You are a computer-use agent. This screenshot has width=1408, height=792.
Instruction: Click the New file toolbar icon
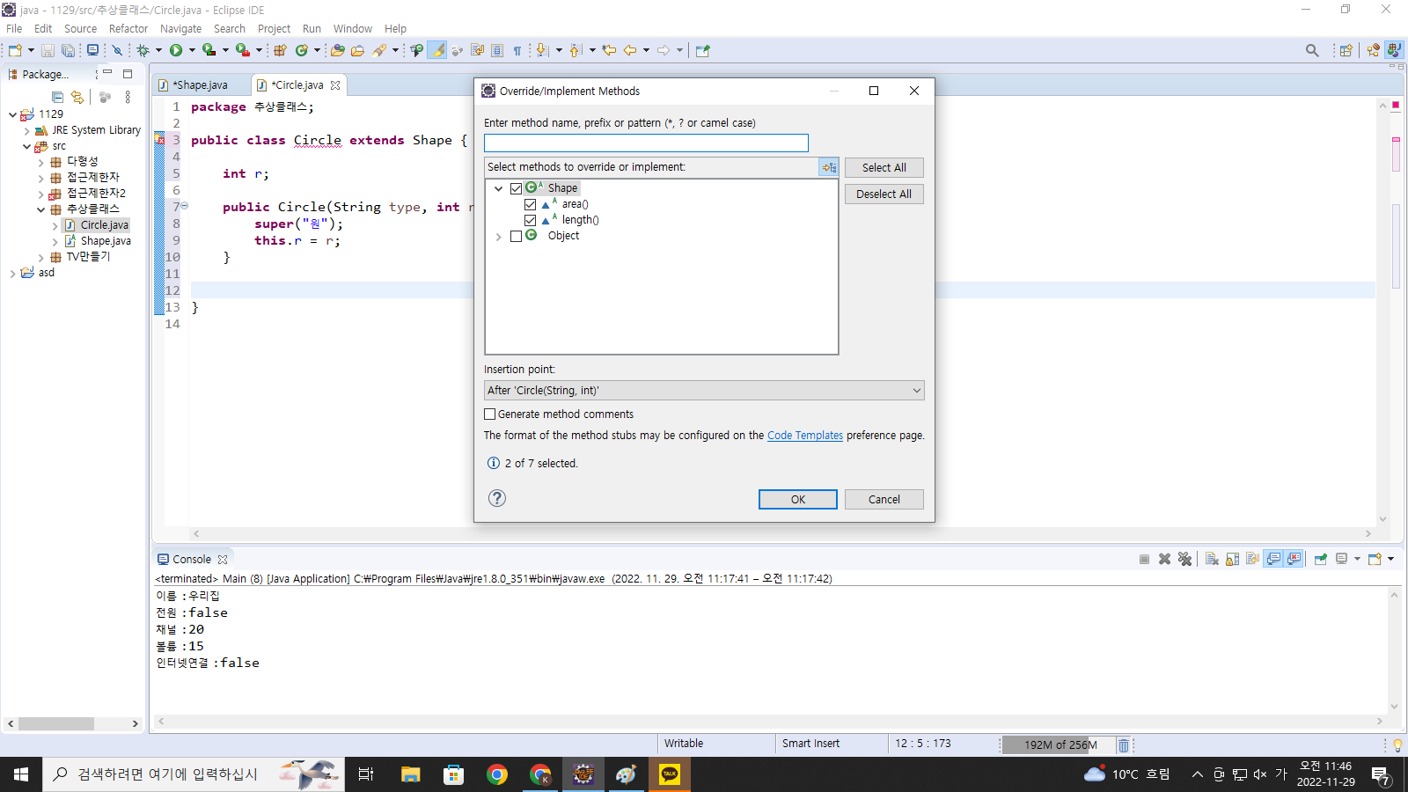[x=15, y=50]
